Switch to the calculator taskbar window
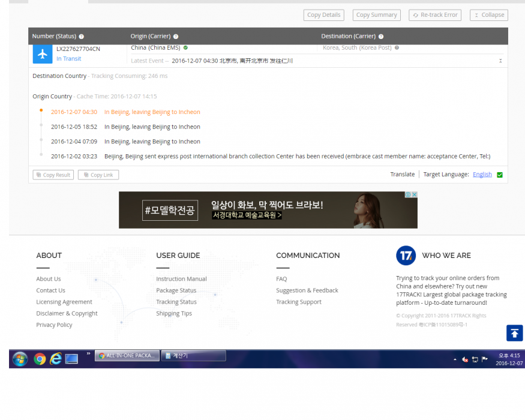This screenshot has height=420, width=525. 193,356
